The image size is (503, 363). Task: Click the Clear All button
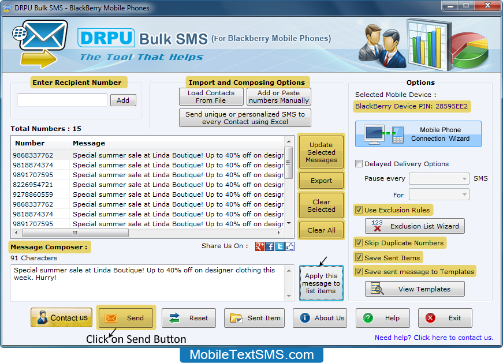[321, 230]
